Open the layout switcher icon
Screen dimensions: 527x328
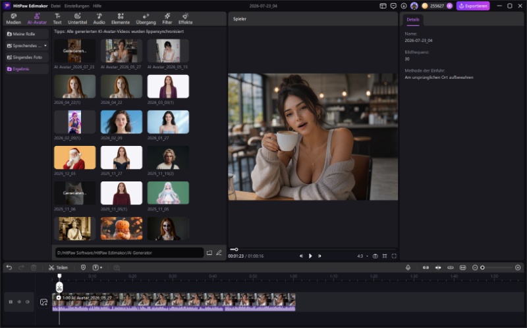[x=383, y=6]
